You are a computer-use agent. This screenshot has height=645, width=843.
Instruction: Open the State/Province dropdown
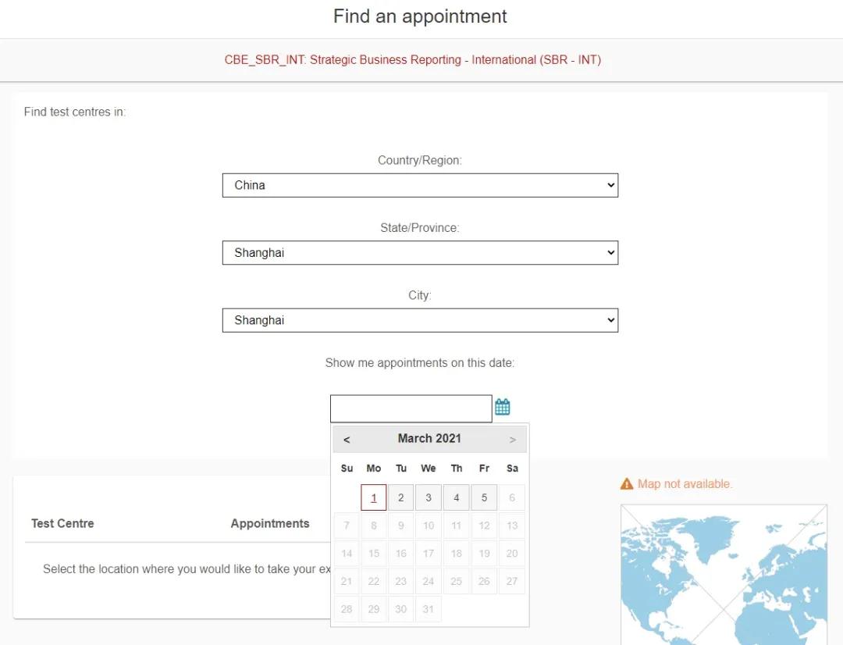[420, 253]
